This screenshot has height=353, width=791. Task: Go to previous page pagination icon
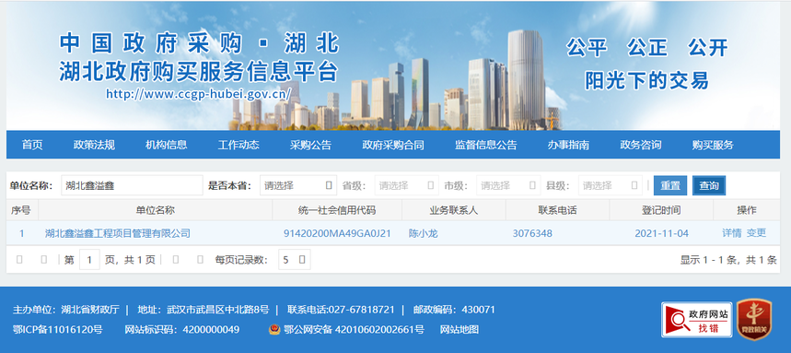44,260
